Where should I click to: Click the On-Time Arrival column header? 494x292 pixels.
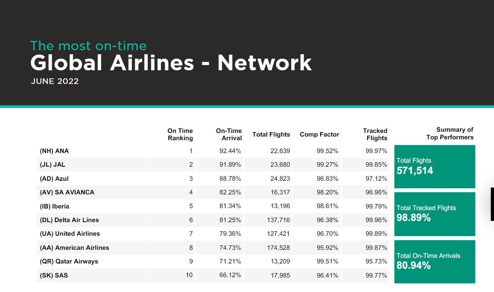pos(229,135)
